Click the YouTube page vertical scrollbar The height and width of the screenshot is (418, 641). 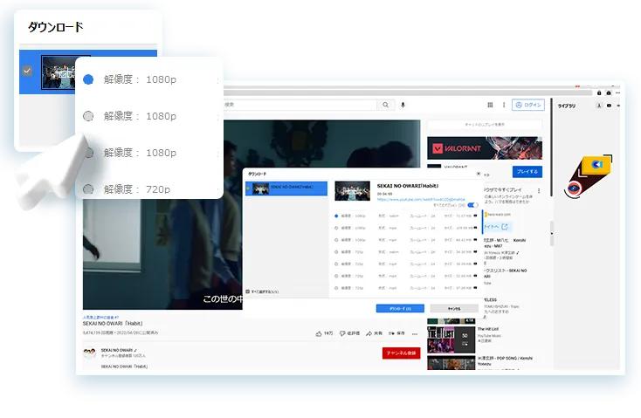point(551,147)
